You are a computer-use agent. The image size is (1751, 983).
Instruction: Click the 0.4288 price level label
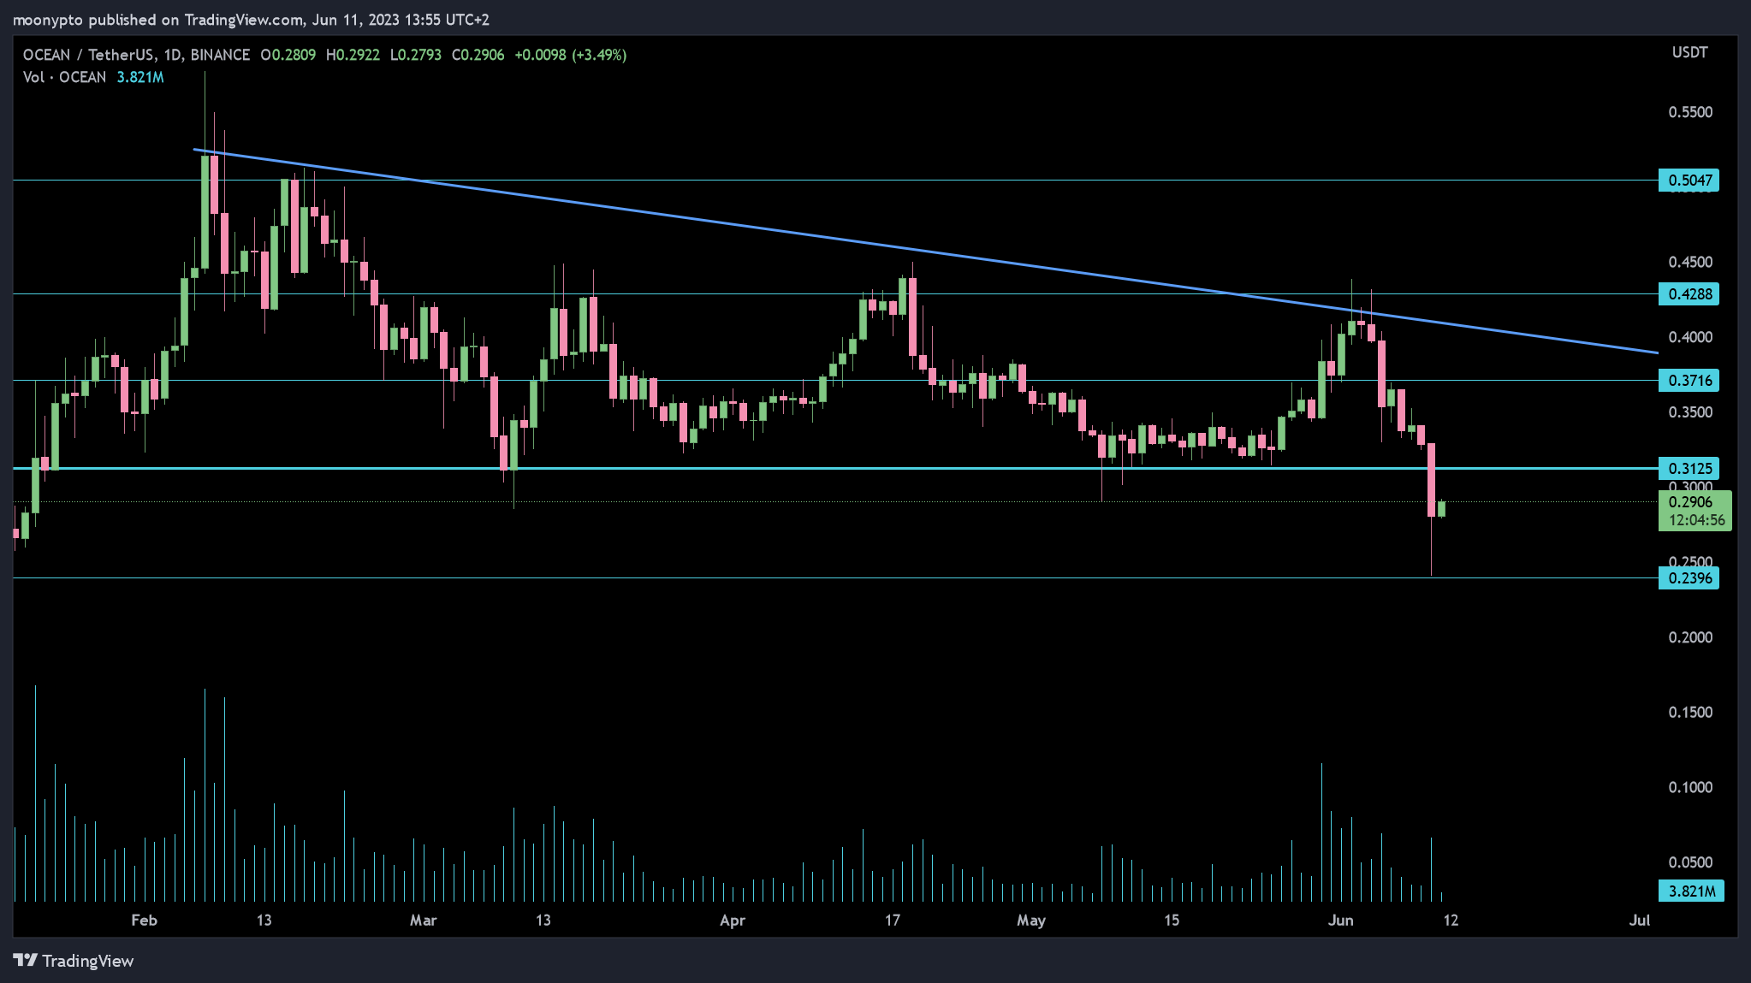coord(1689,294)
